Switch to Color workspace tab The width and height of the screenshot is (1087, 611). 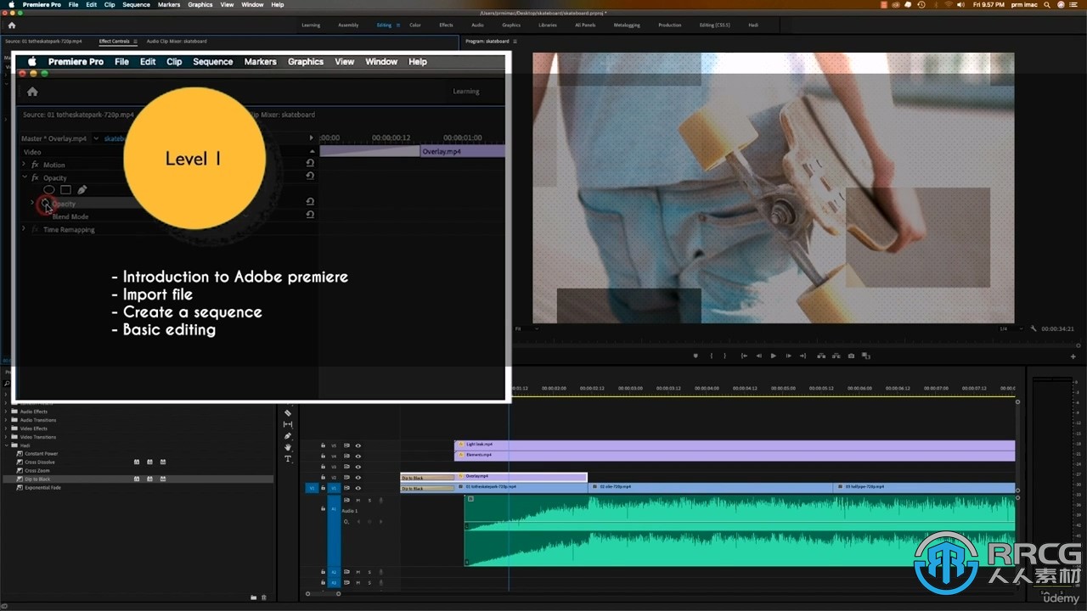tap(415, 25)
